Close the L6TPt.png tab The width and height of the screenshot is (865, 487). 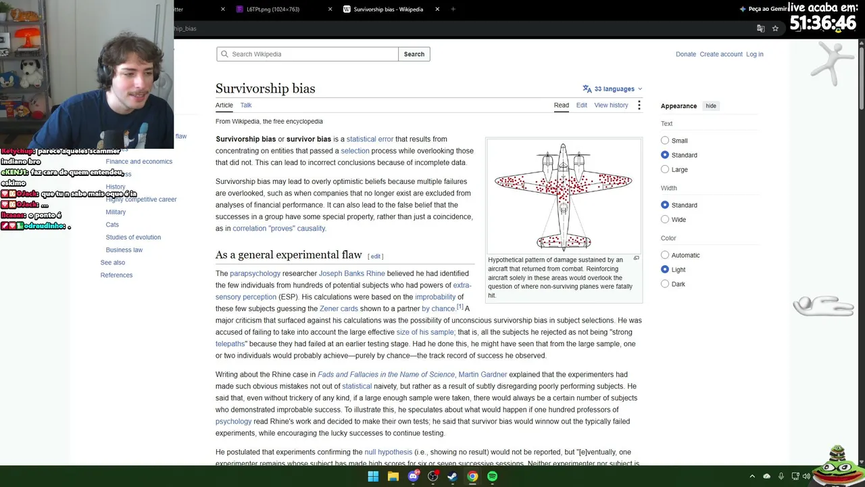click(x=330, y=9)
